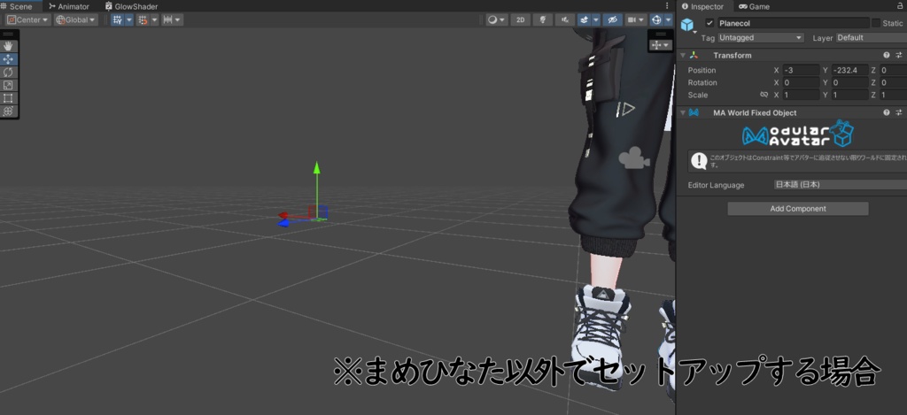Image resolution: width=907 pixels, height=415 pixels.
Task: Click Rotation X field
Action: pos(801,82)
